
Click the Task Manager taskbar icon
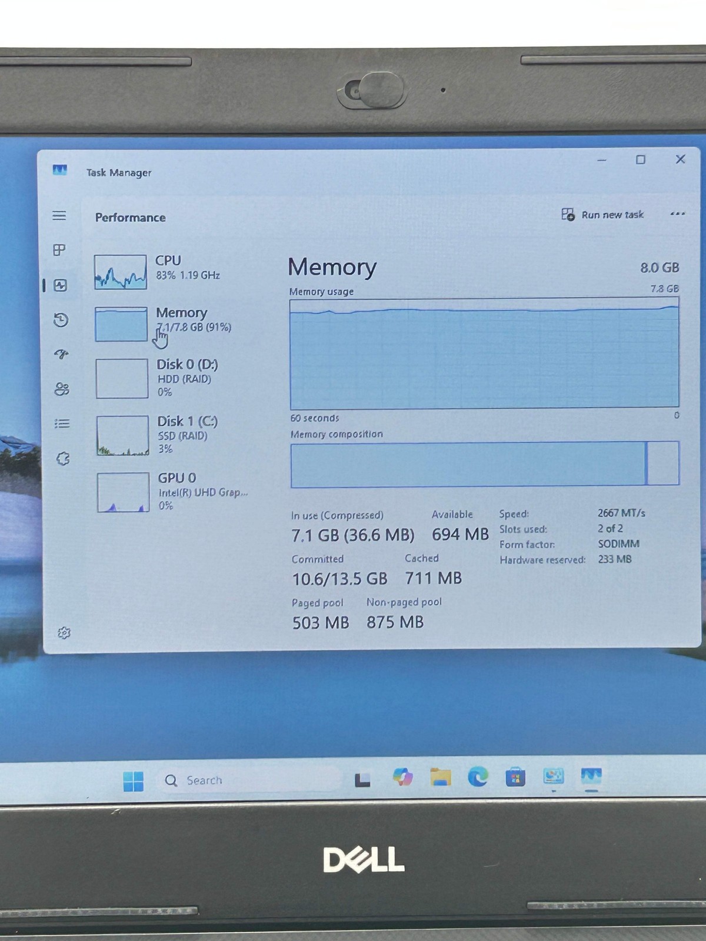click(x=591, y=776)
